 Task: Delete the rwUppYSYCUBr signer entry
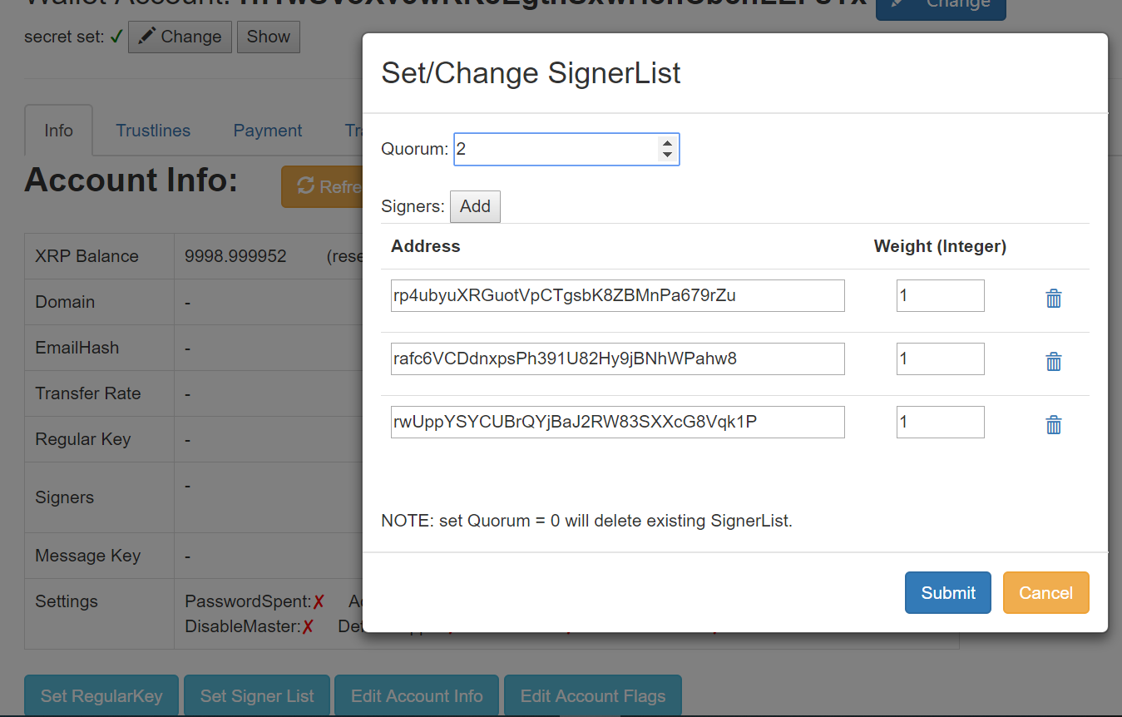(x=1053, y=424)
